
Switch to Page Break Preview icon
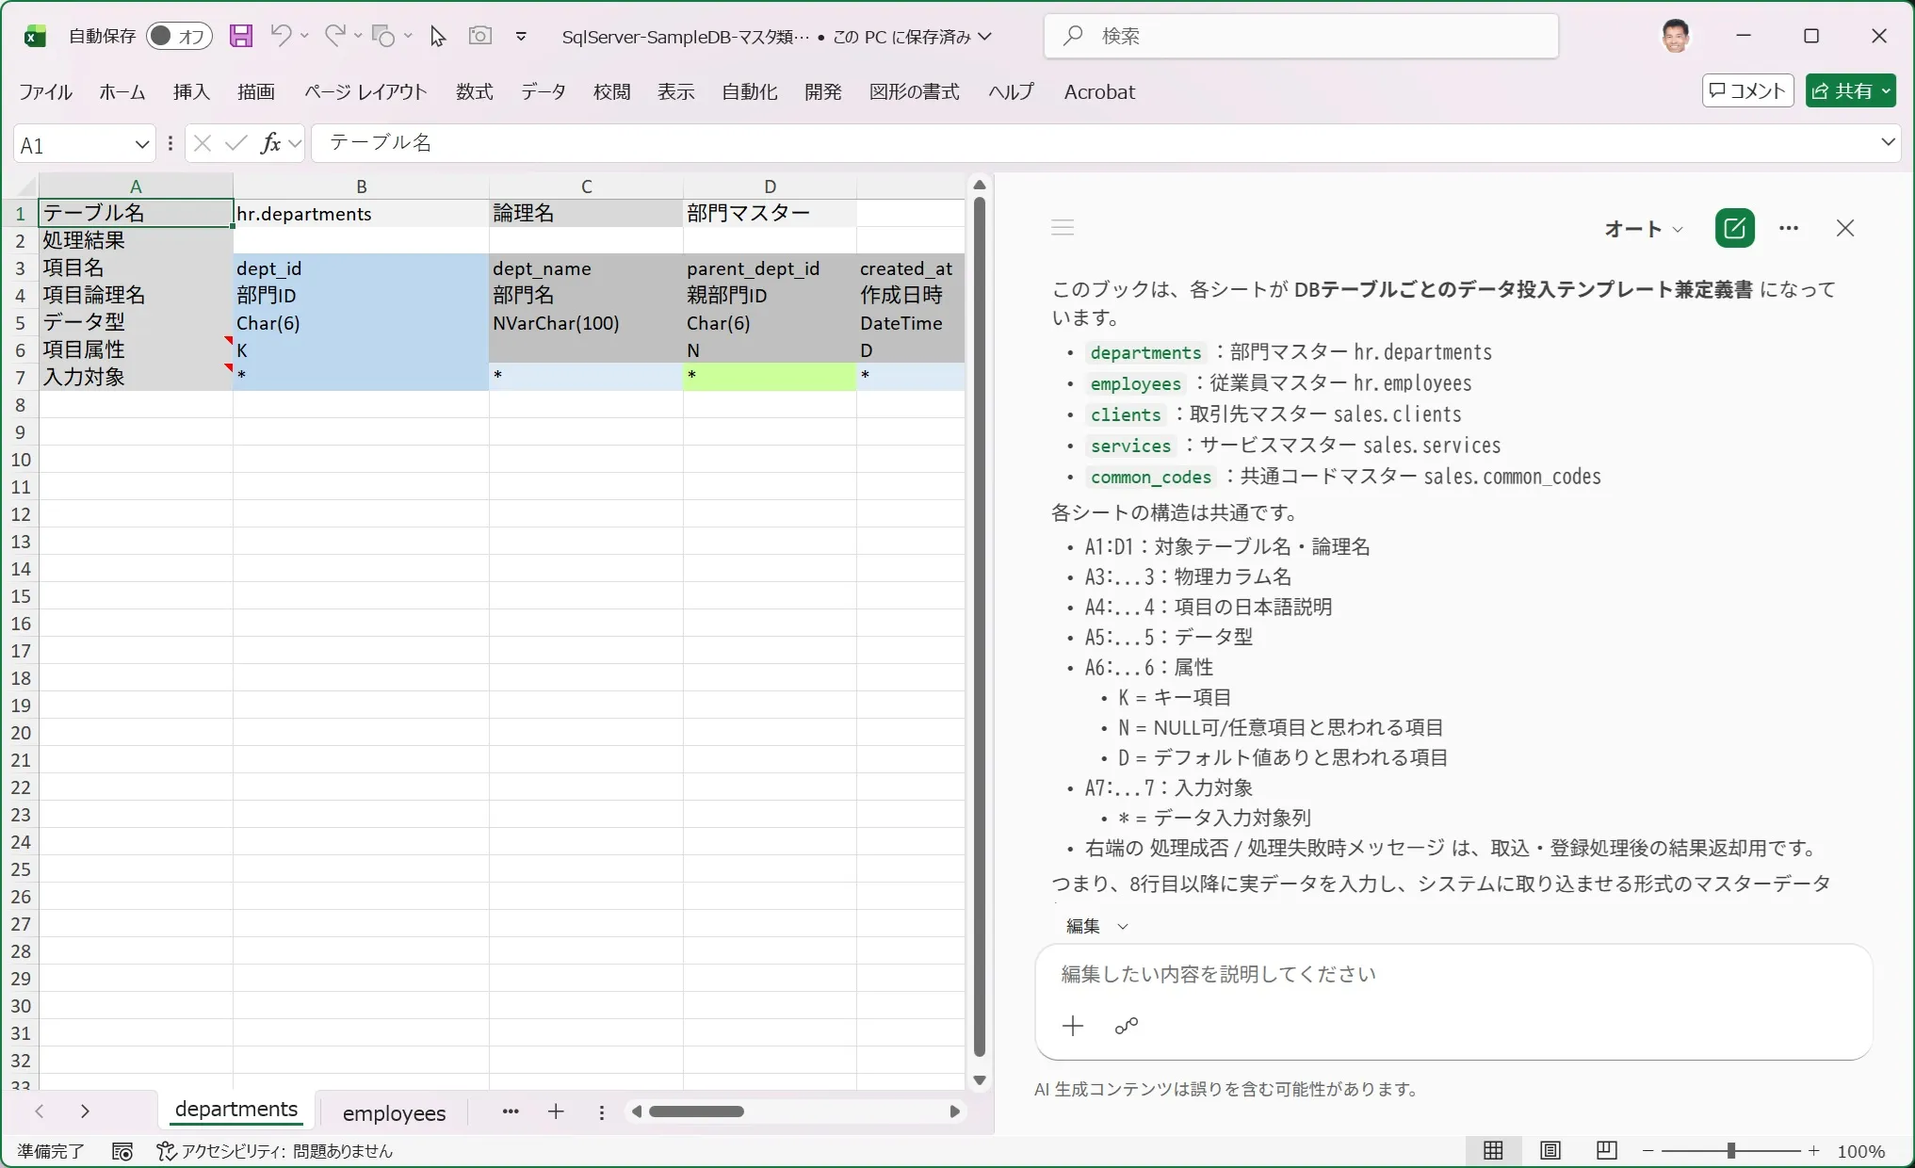[x=1607, y=1150]
